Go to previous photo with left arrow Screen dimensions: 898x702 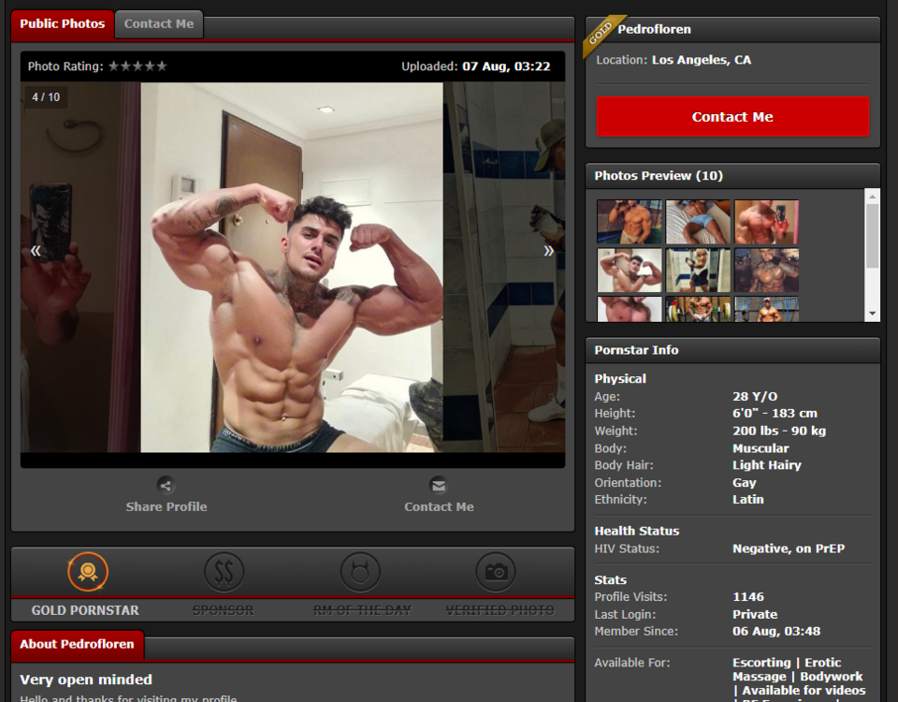click(36, 251)
